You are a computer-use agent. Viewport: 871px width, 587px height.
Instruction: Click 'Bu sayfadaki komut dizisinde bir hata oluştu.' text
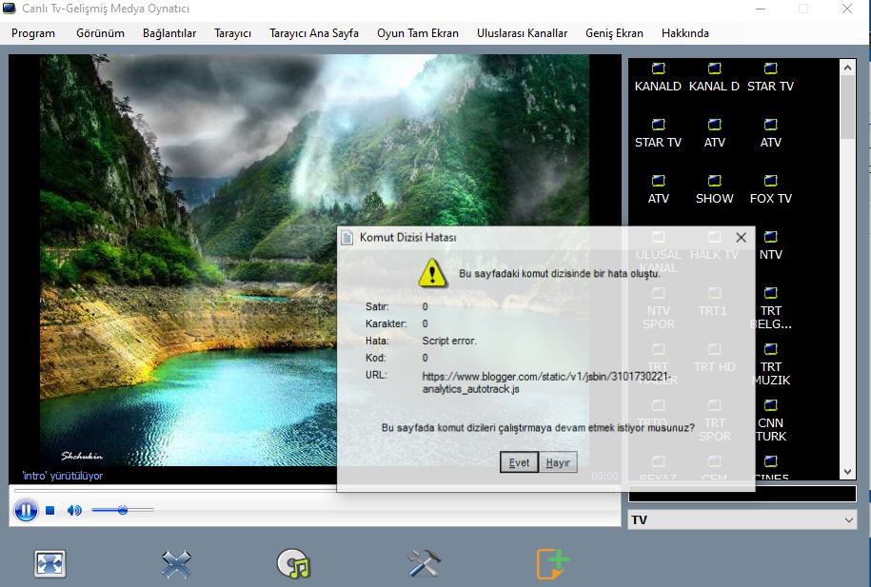560,273
